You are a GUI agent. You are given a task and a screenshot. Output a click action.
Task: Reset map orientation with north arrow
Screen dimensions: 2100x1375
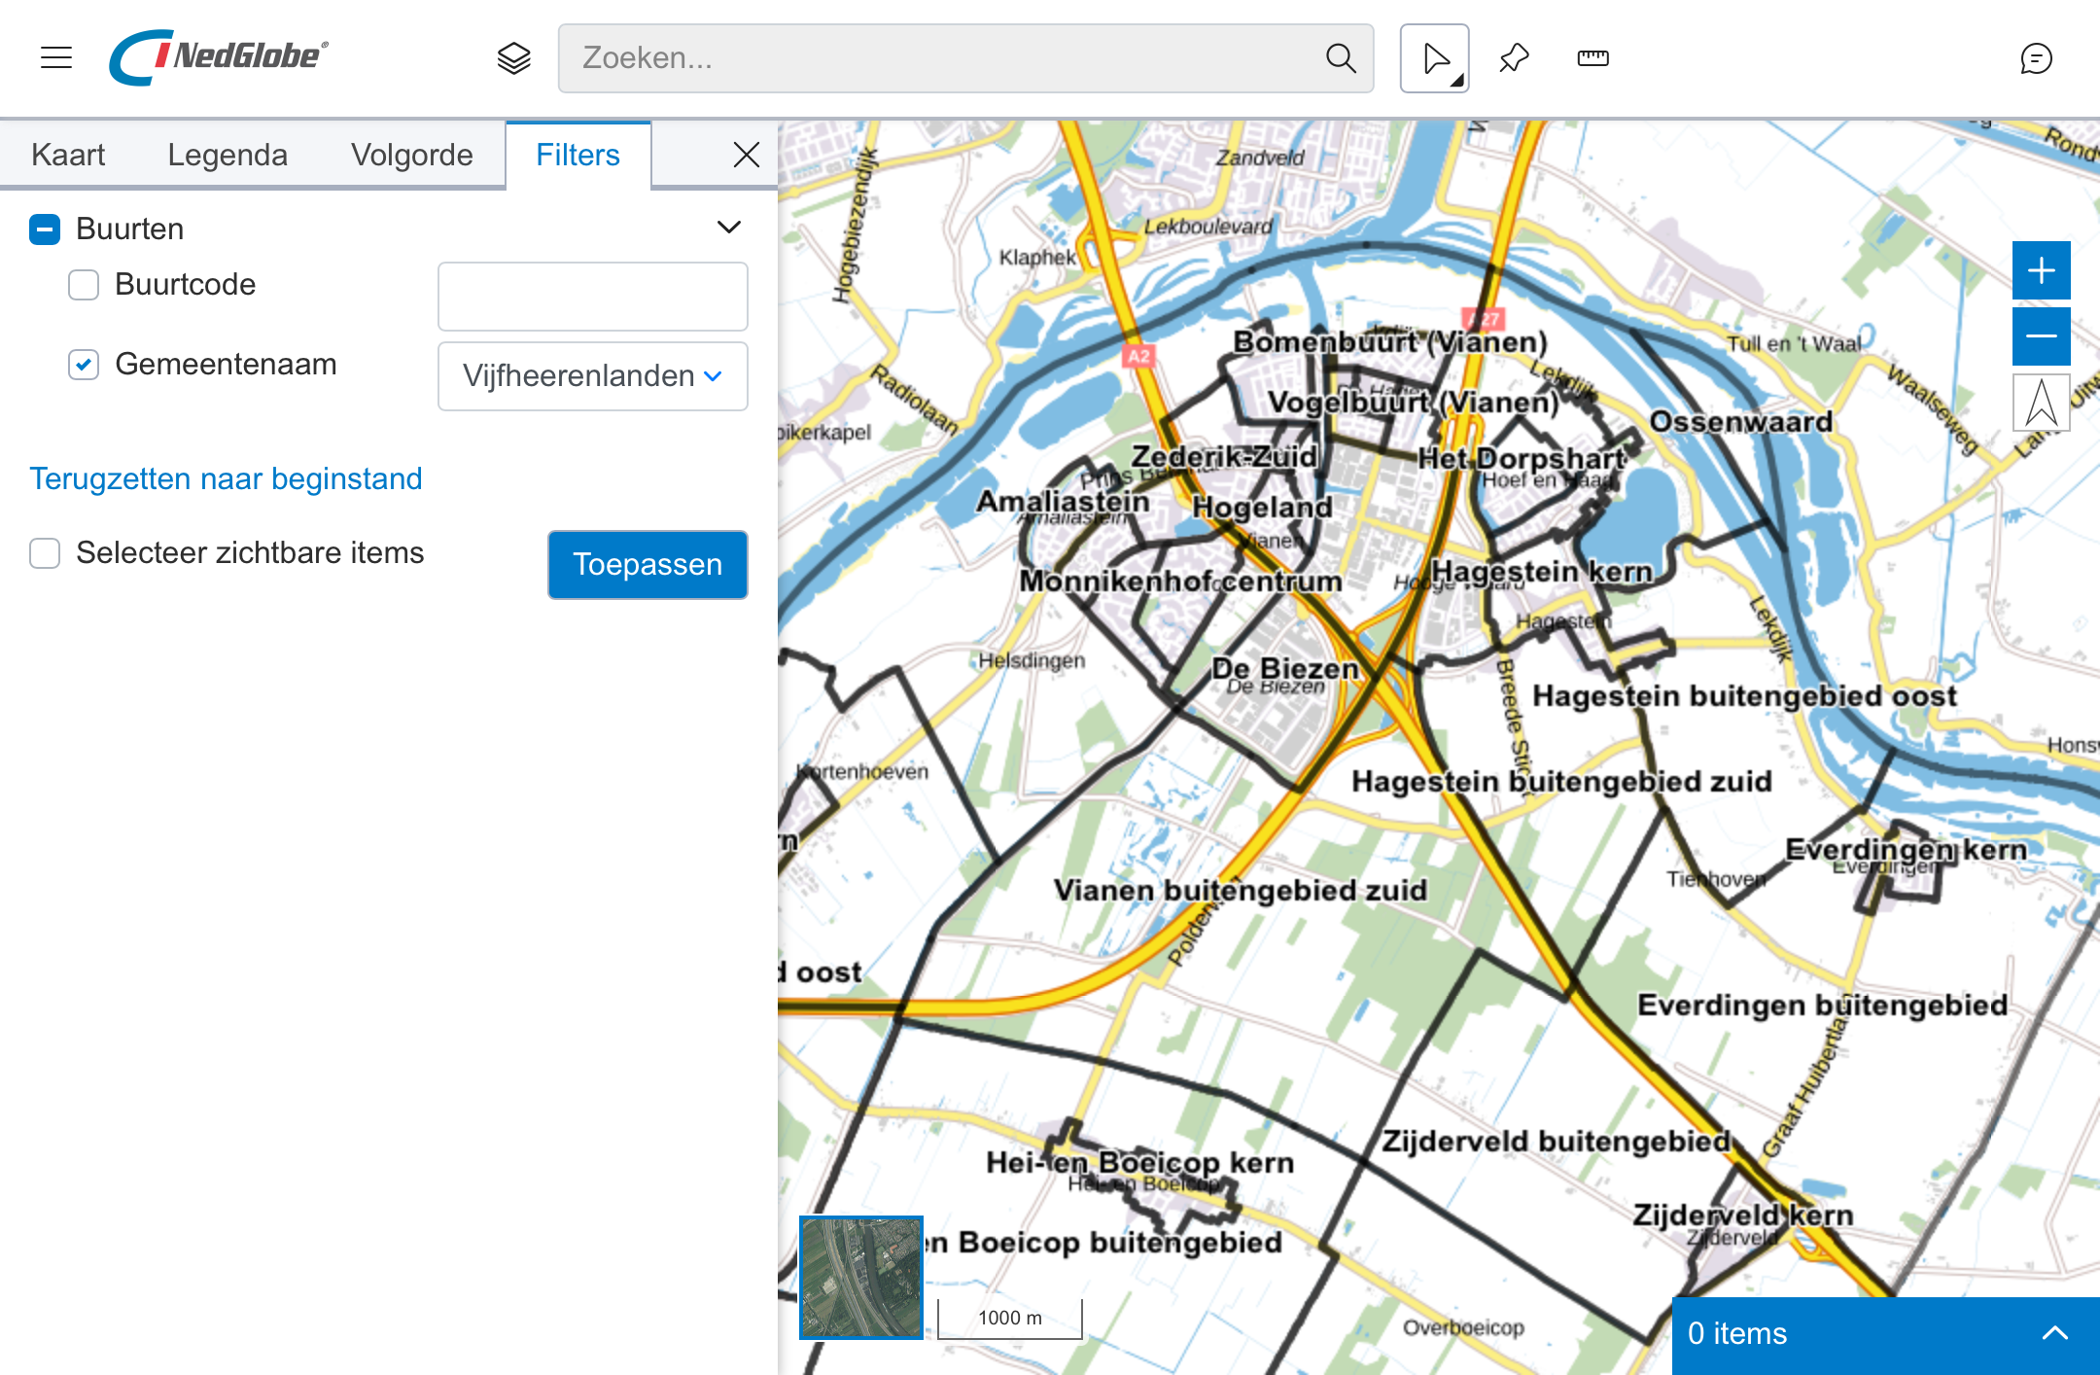click(x=2041, y=403)
